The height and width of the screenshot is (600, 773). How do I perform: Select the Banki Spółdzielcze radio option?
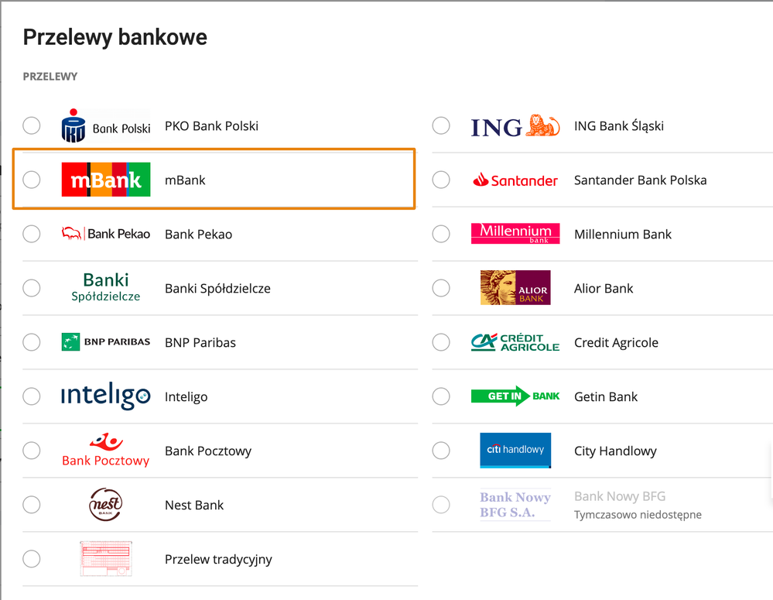pos(32,288)
